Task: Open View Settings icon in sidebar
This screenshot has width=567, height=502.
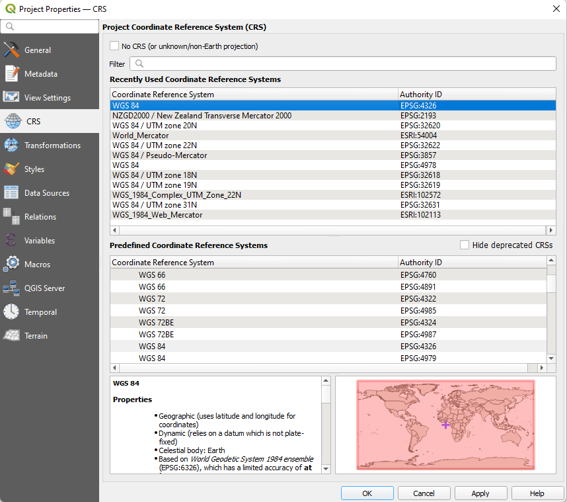Action: pyautogui.click(x=11, y=98)
